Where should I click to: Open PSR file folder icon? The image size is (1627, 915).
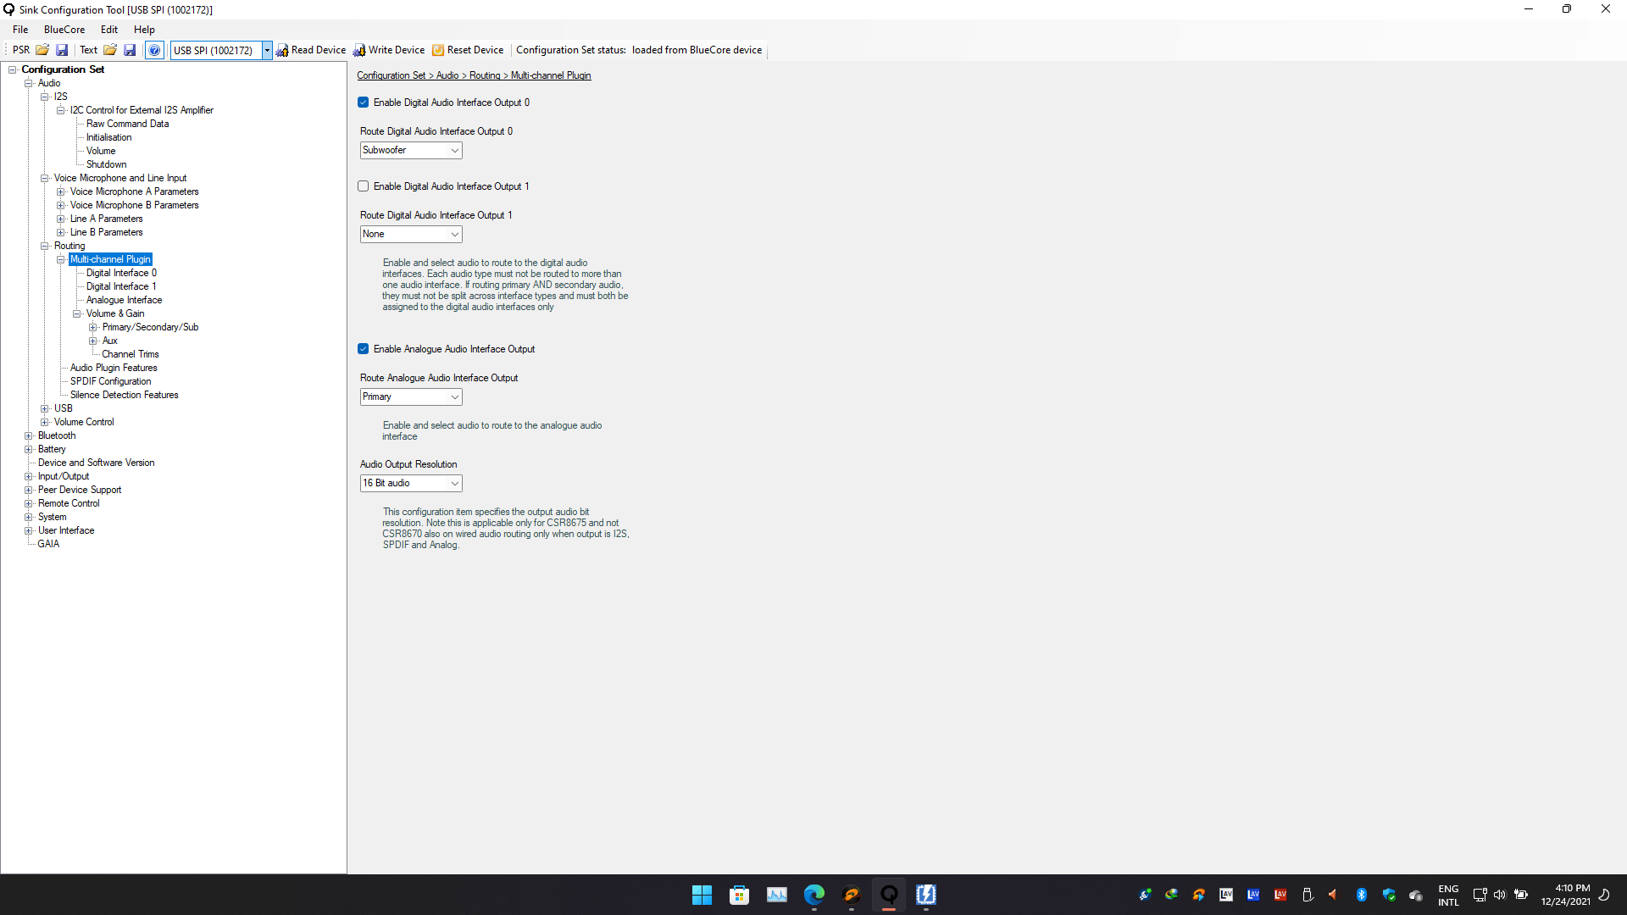pyautogui.click(x=42, y=50)
